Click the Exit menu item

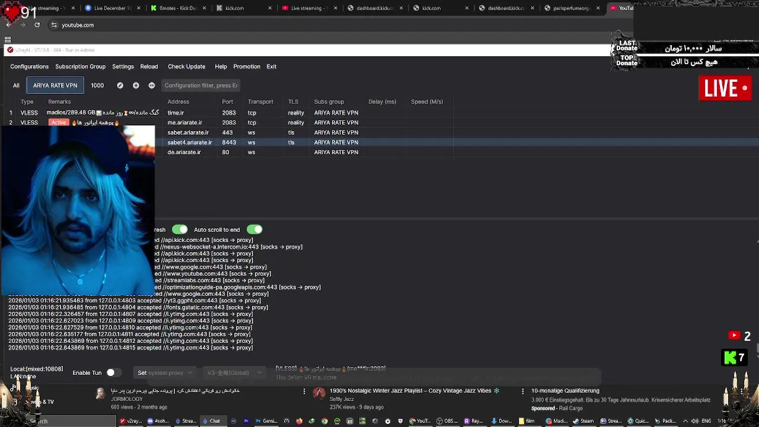tap(272, 66)
